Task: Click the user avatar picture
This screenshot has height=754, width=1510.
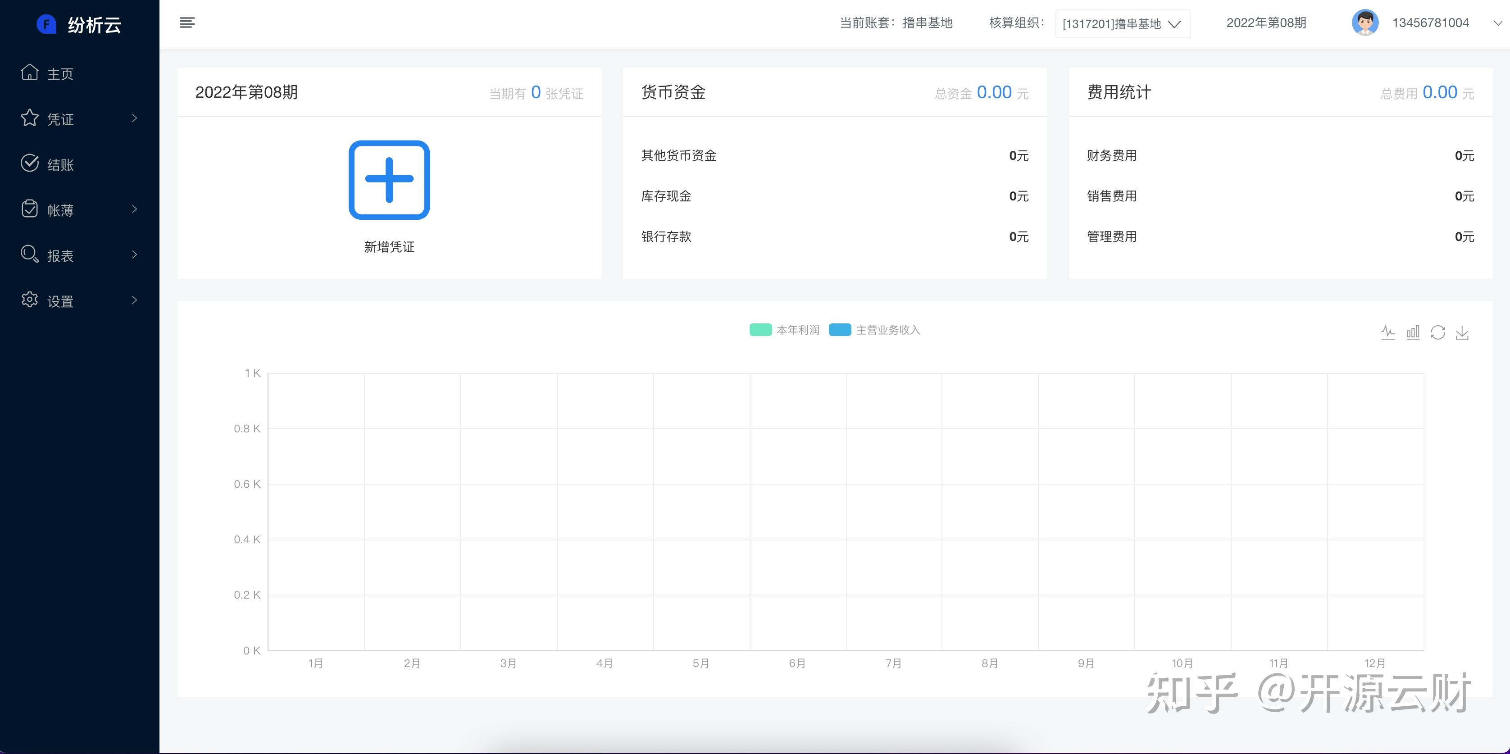Action: [1364, 23]
